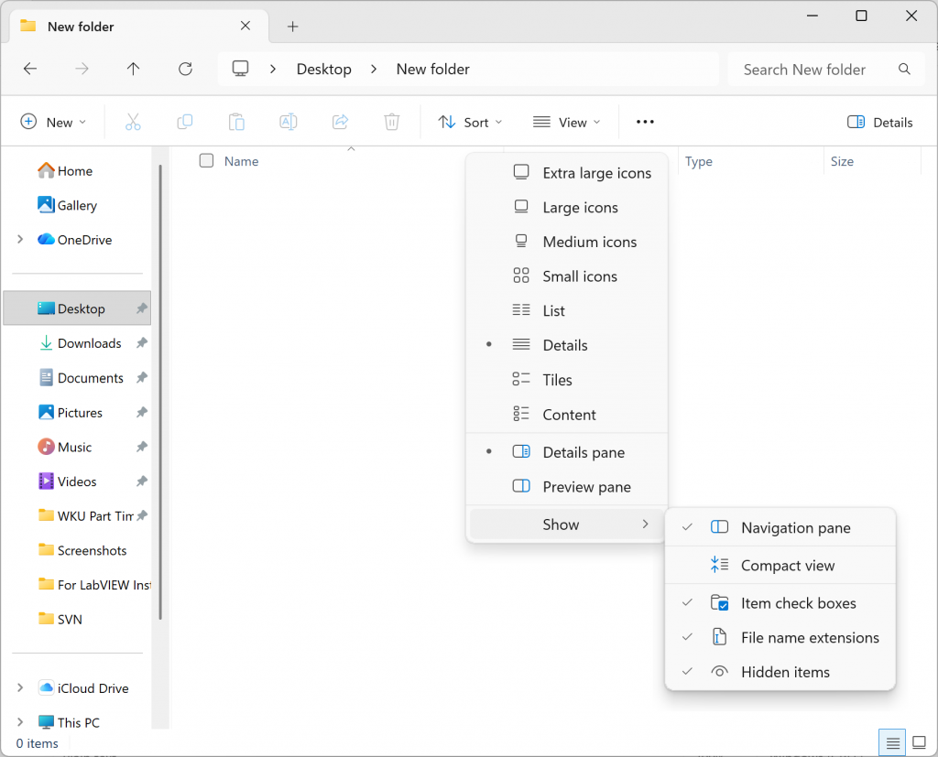Click chevron before Desktop in address bar
Screen dimensions: 938x757
coord(273,69)
